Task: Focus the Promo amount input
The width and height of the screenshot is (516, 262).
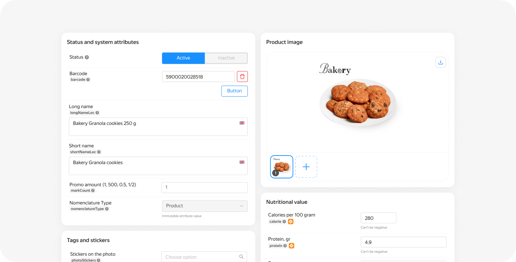Action: 204,187
